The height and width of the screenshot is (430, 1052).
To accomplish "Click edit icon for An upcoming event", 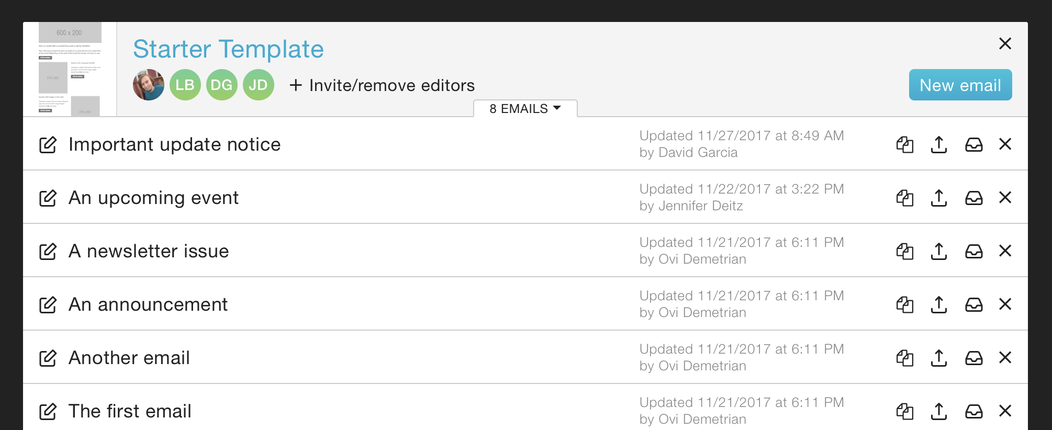I will click(48, 198).
